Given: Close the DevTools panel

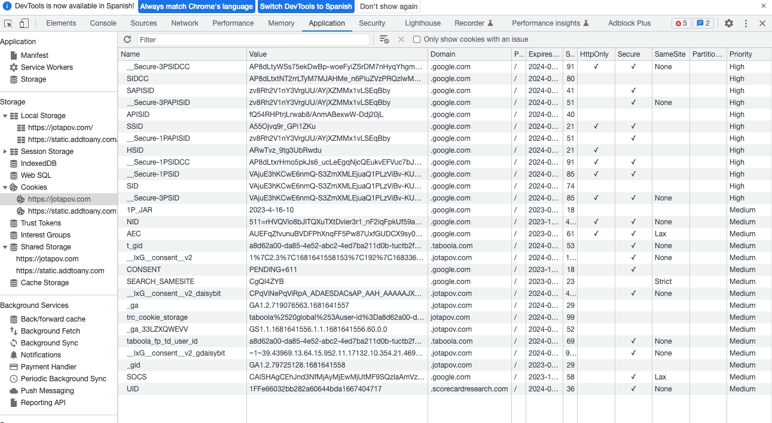Looking at the screenshot, I should pos(762,23).
